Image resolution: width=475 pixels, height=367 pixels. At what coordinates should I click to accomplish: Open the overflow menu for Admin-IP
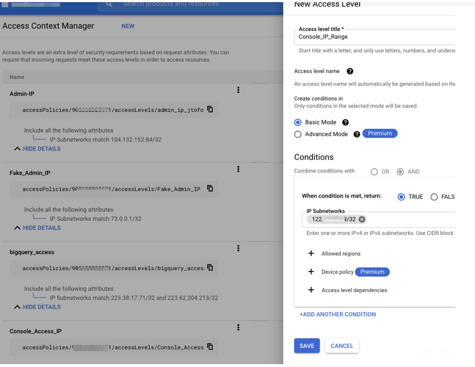(x=238, y=90)
